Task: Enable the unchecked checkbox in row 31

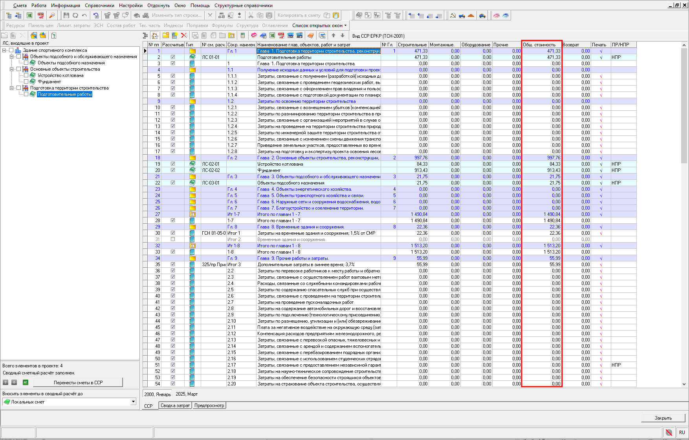Action: [x=173, y=239]
